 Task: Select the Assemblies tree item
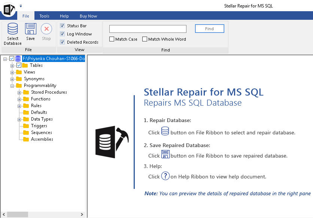coord(42,139)
